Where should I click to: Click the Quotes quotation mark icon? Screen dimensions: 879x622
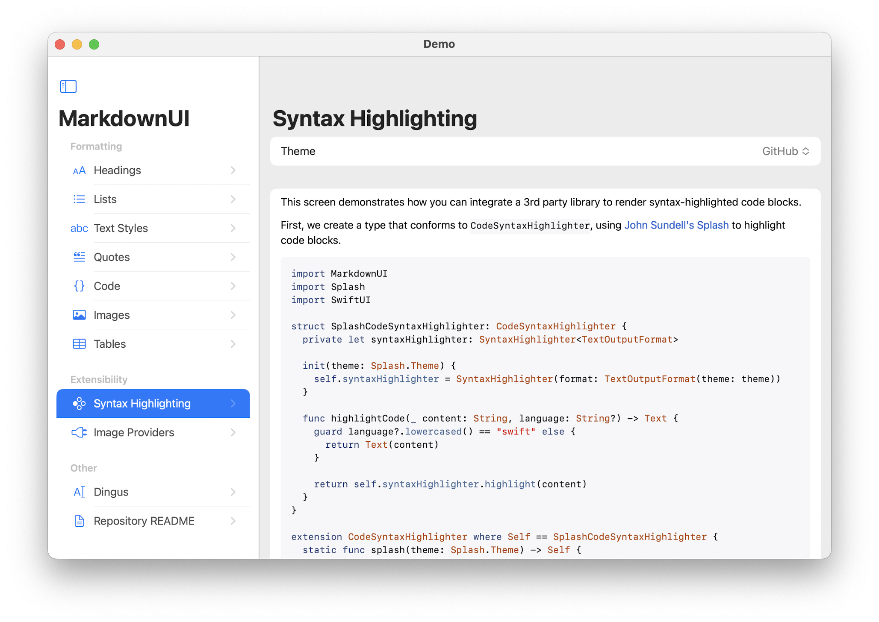point(79,257)
